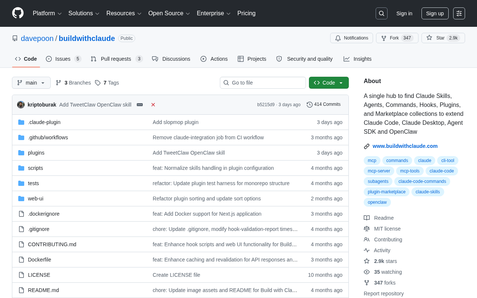This screenshot has width=477, height=298.
Task: Click the Activity pulse icon
Action: [367, 250]
